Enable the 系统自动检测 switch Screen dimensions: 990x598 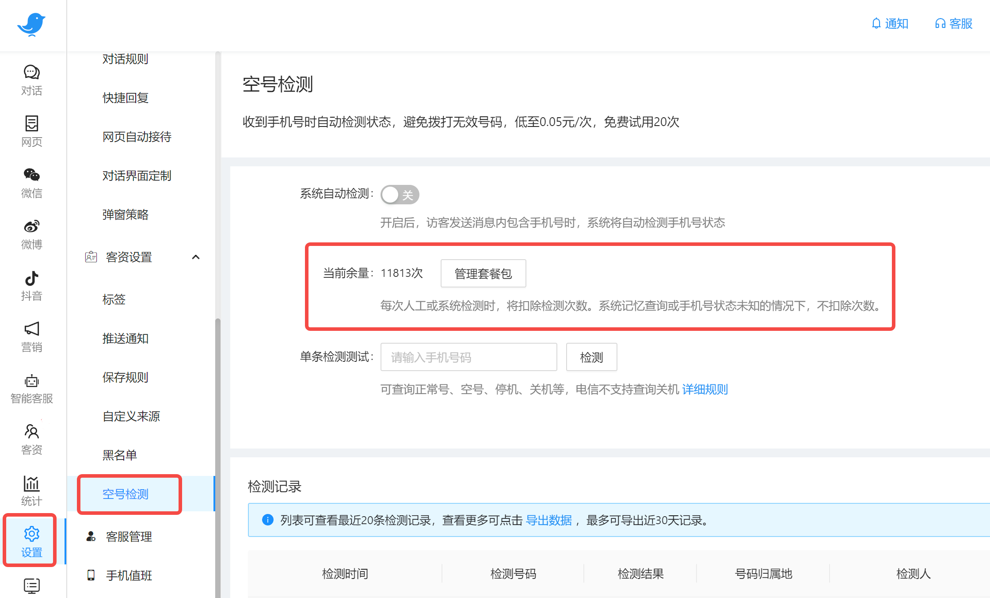point(399,194)
